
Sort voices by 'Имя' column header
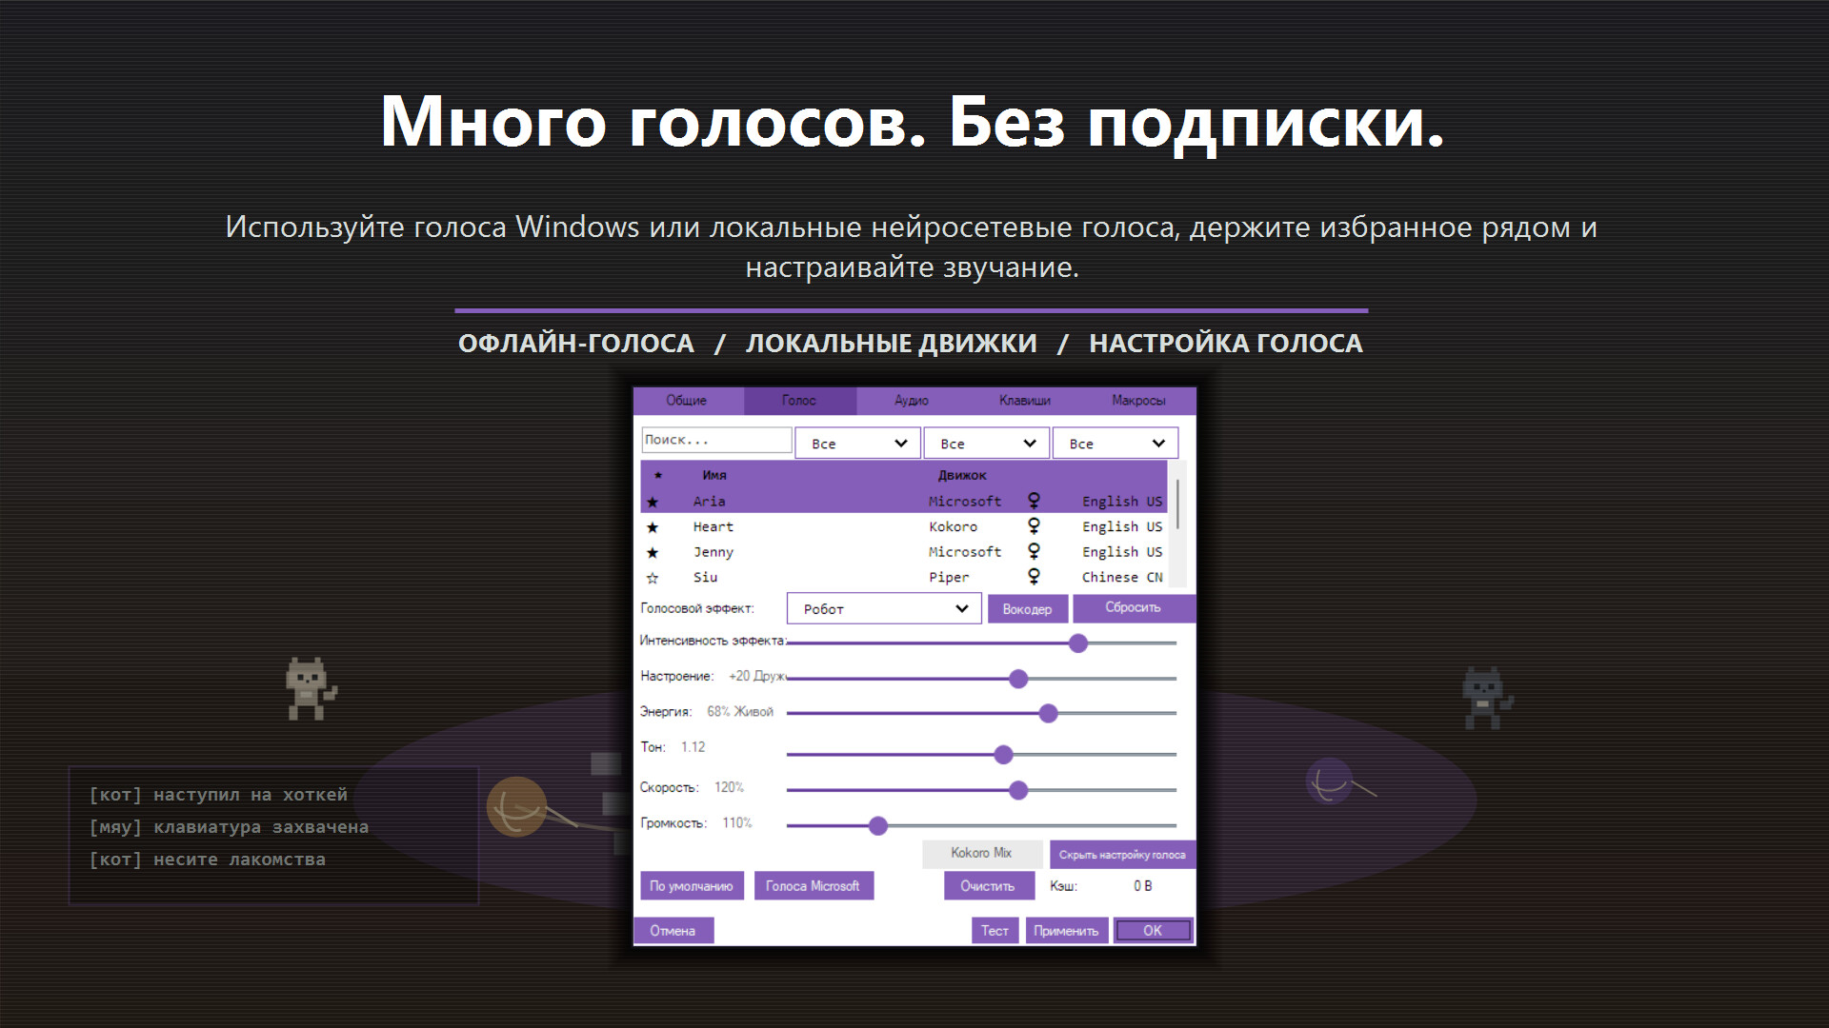[714, 475]
